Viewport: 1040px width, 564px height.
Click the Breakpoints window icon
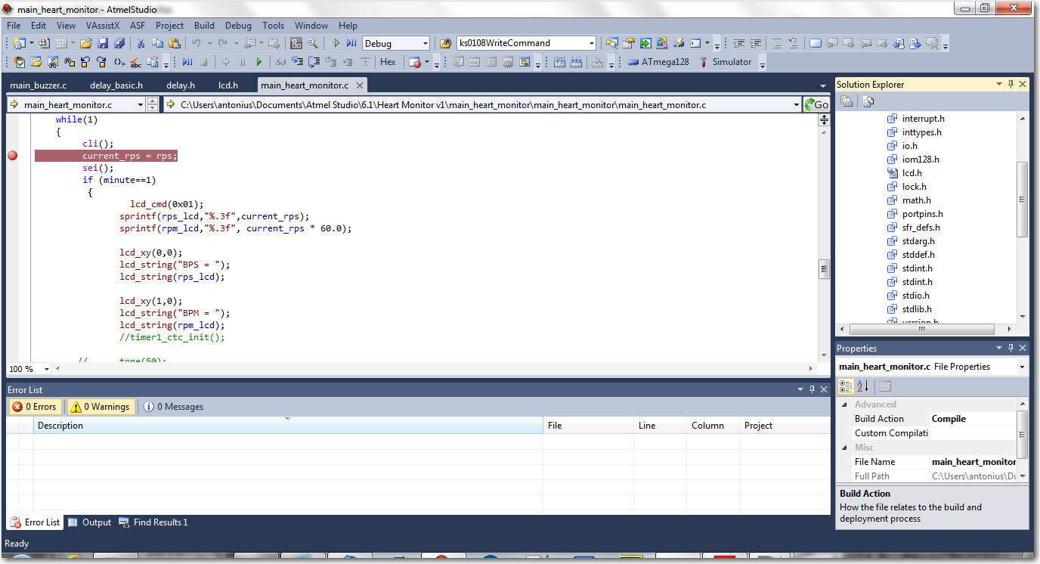pyautogui.click(x=413, y=62)
